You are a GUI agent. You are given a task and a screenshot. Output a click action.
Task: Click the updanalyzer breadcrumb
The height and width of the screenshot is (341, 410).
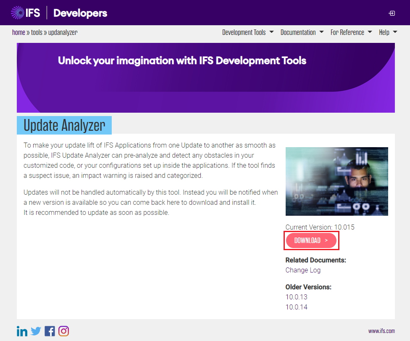tap(63, 32)
